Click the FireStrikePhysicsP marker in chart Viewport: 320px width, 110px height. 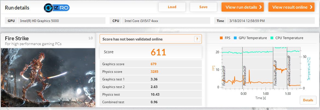click(x=275, y=73)
